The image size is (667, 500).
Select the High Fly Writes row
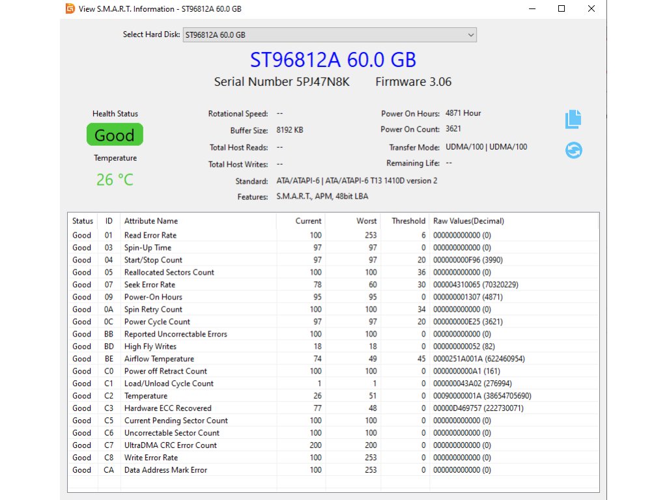[x=333, y=346]
